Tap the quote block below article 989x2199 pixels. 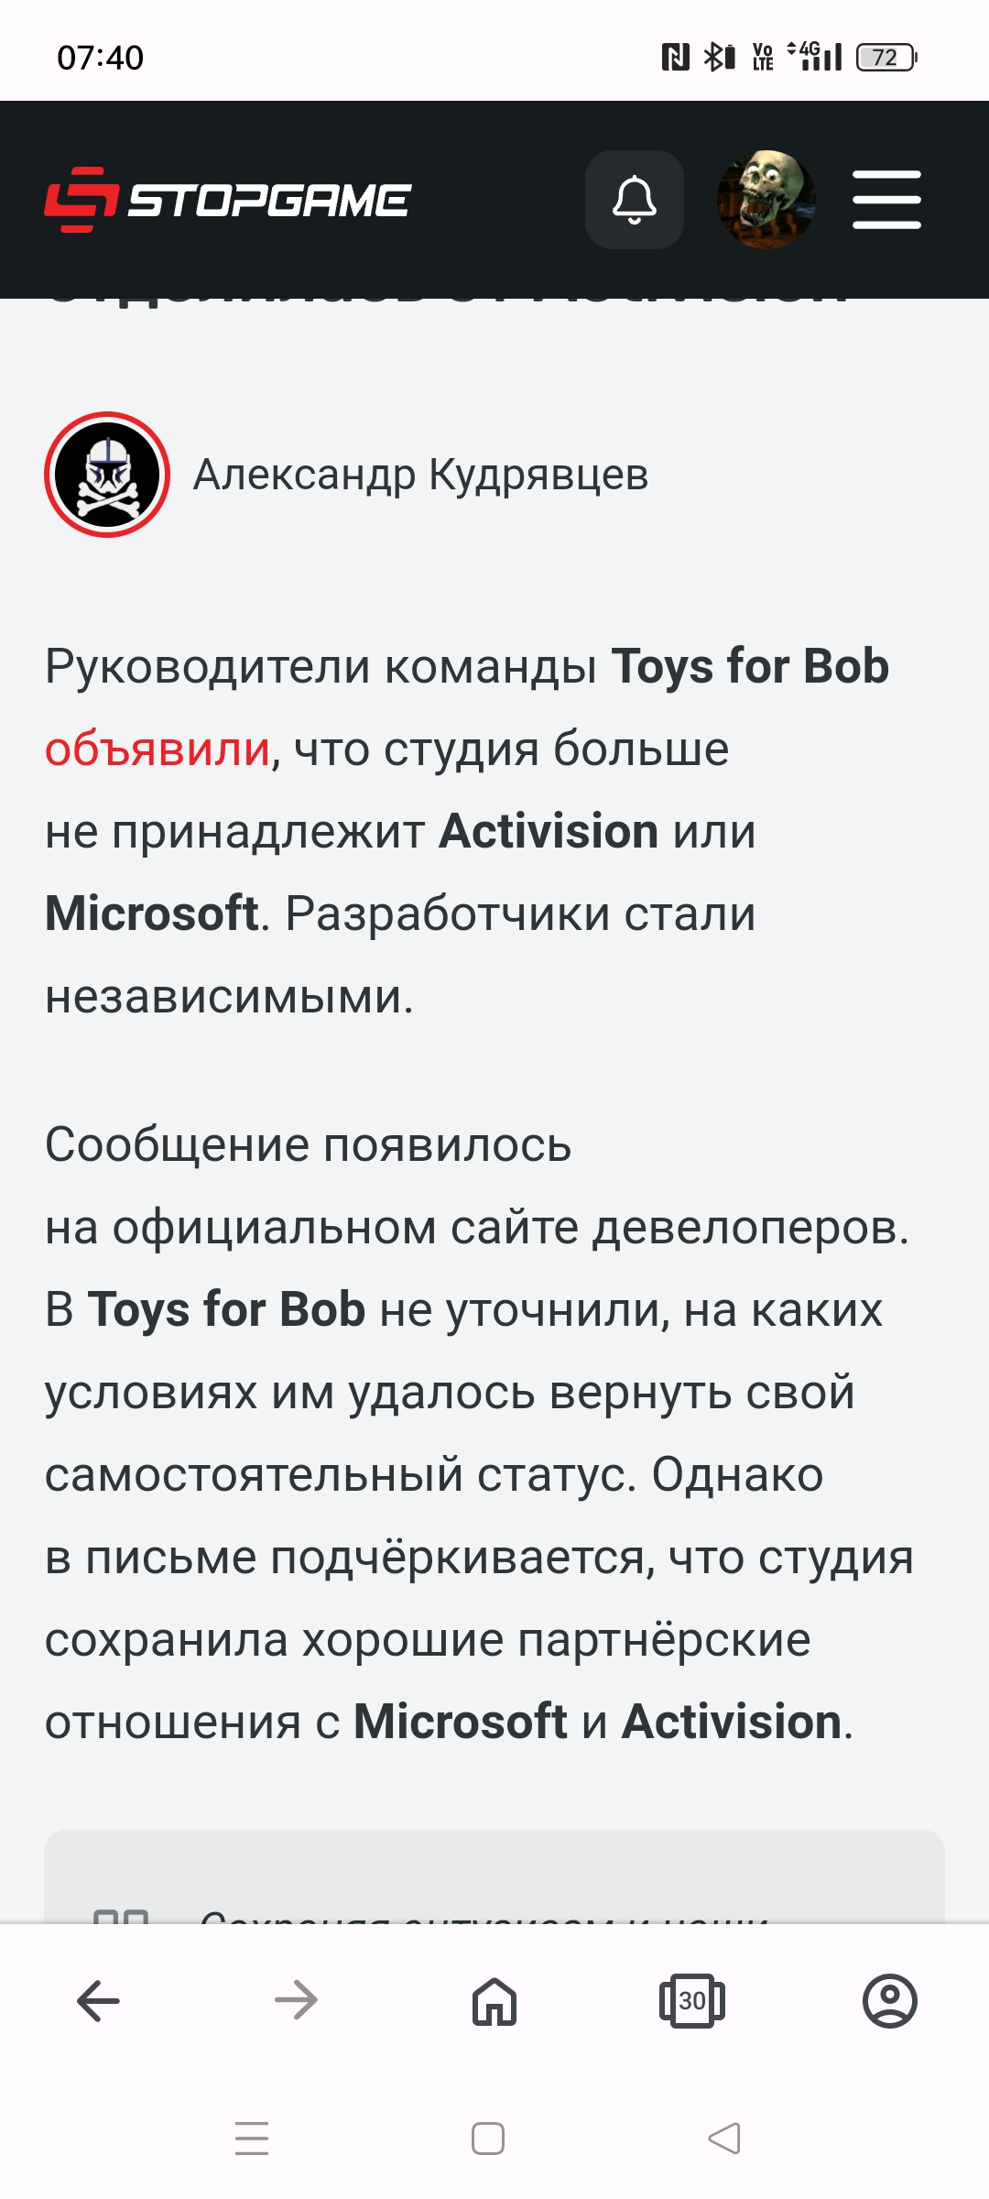(x=494, y=1876)
